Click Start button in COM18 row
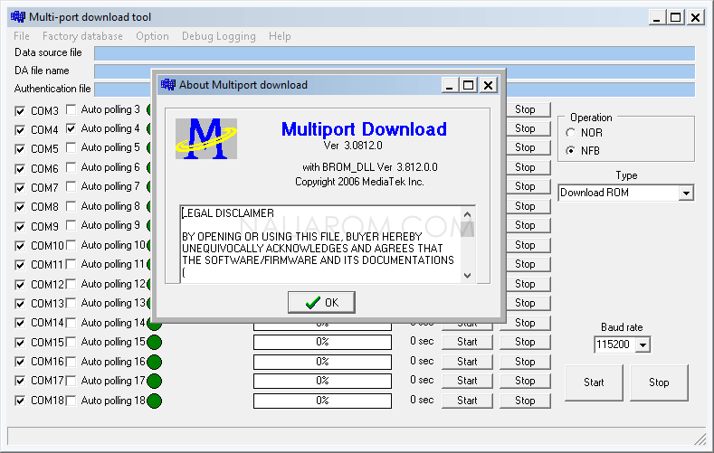The image size is (714, 453). (x=467, y=401)
